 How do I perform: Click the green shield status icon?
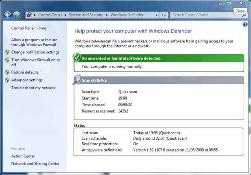[x=77, y=58]
